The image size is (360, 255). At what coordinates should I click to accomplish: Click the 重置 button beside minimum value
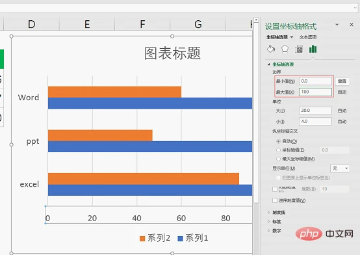coord(342,81)
